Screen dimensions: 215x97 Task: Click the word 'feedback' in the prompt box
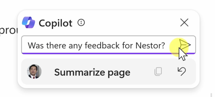click(x=102, y=45)
